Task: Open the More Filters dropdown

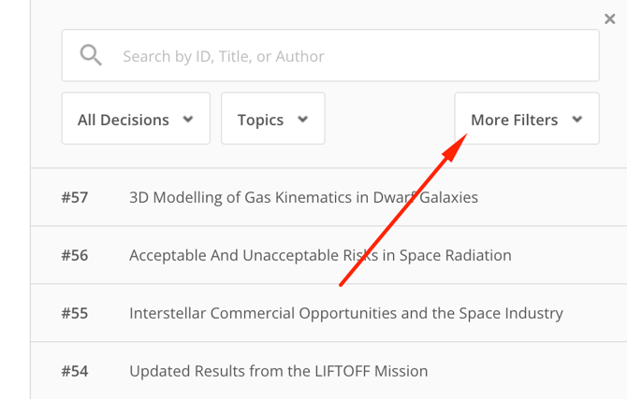Action: tap(526, 119)
